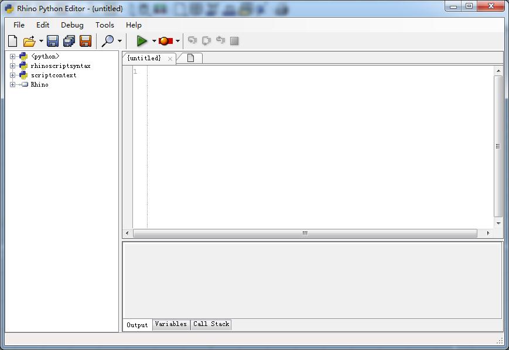Save the current script with blue floppy icon
This screenshot has height=350, width=509.
point(53,41)
